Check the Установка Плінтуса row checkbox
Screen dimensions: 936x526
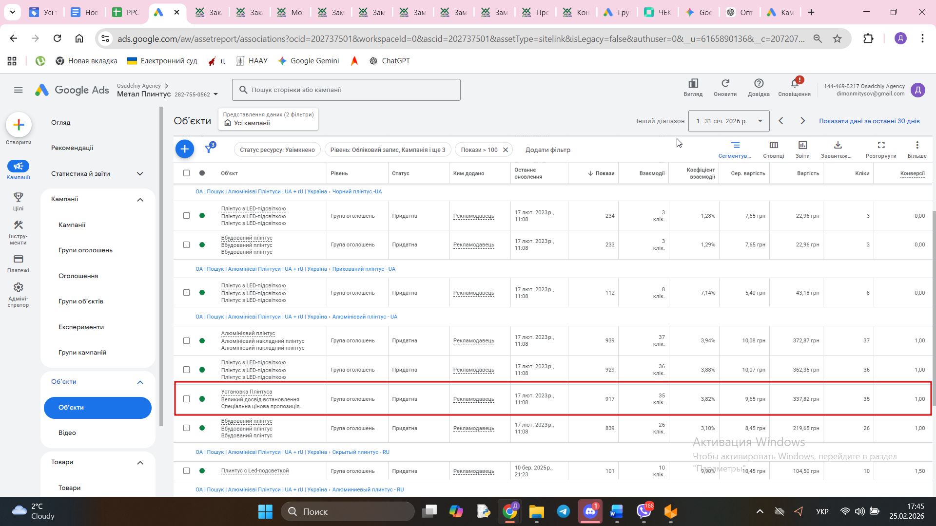click(x=186, y=399)
